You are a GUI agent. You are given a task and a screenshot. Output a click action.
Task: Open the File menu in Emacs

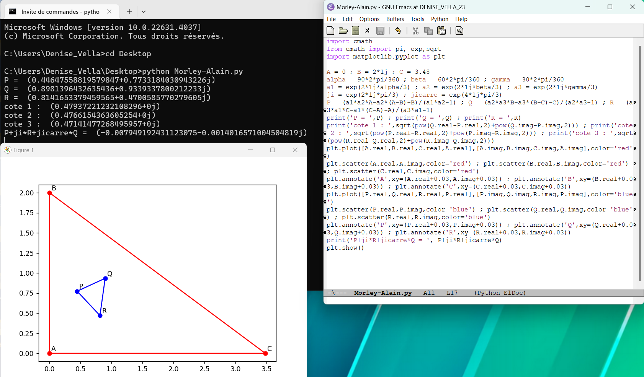[x=331, y=19]
